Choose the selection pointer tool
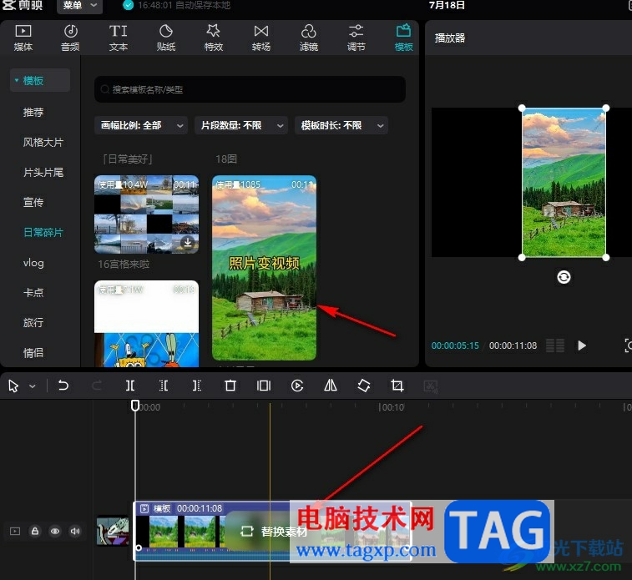The image size is (632, 580). 13,386
